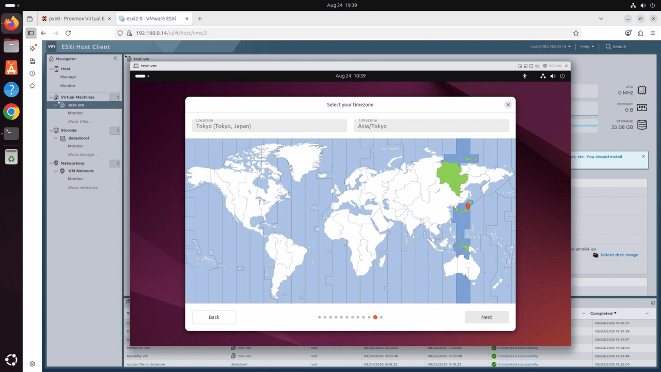This screenshot has height=372, width=661.
Task: Click the browser address bar URL
Action: tap(171, 33)
